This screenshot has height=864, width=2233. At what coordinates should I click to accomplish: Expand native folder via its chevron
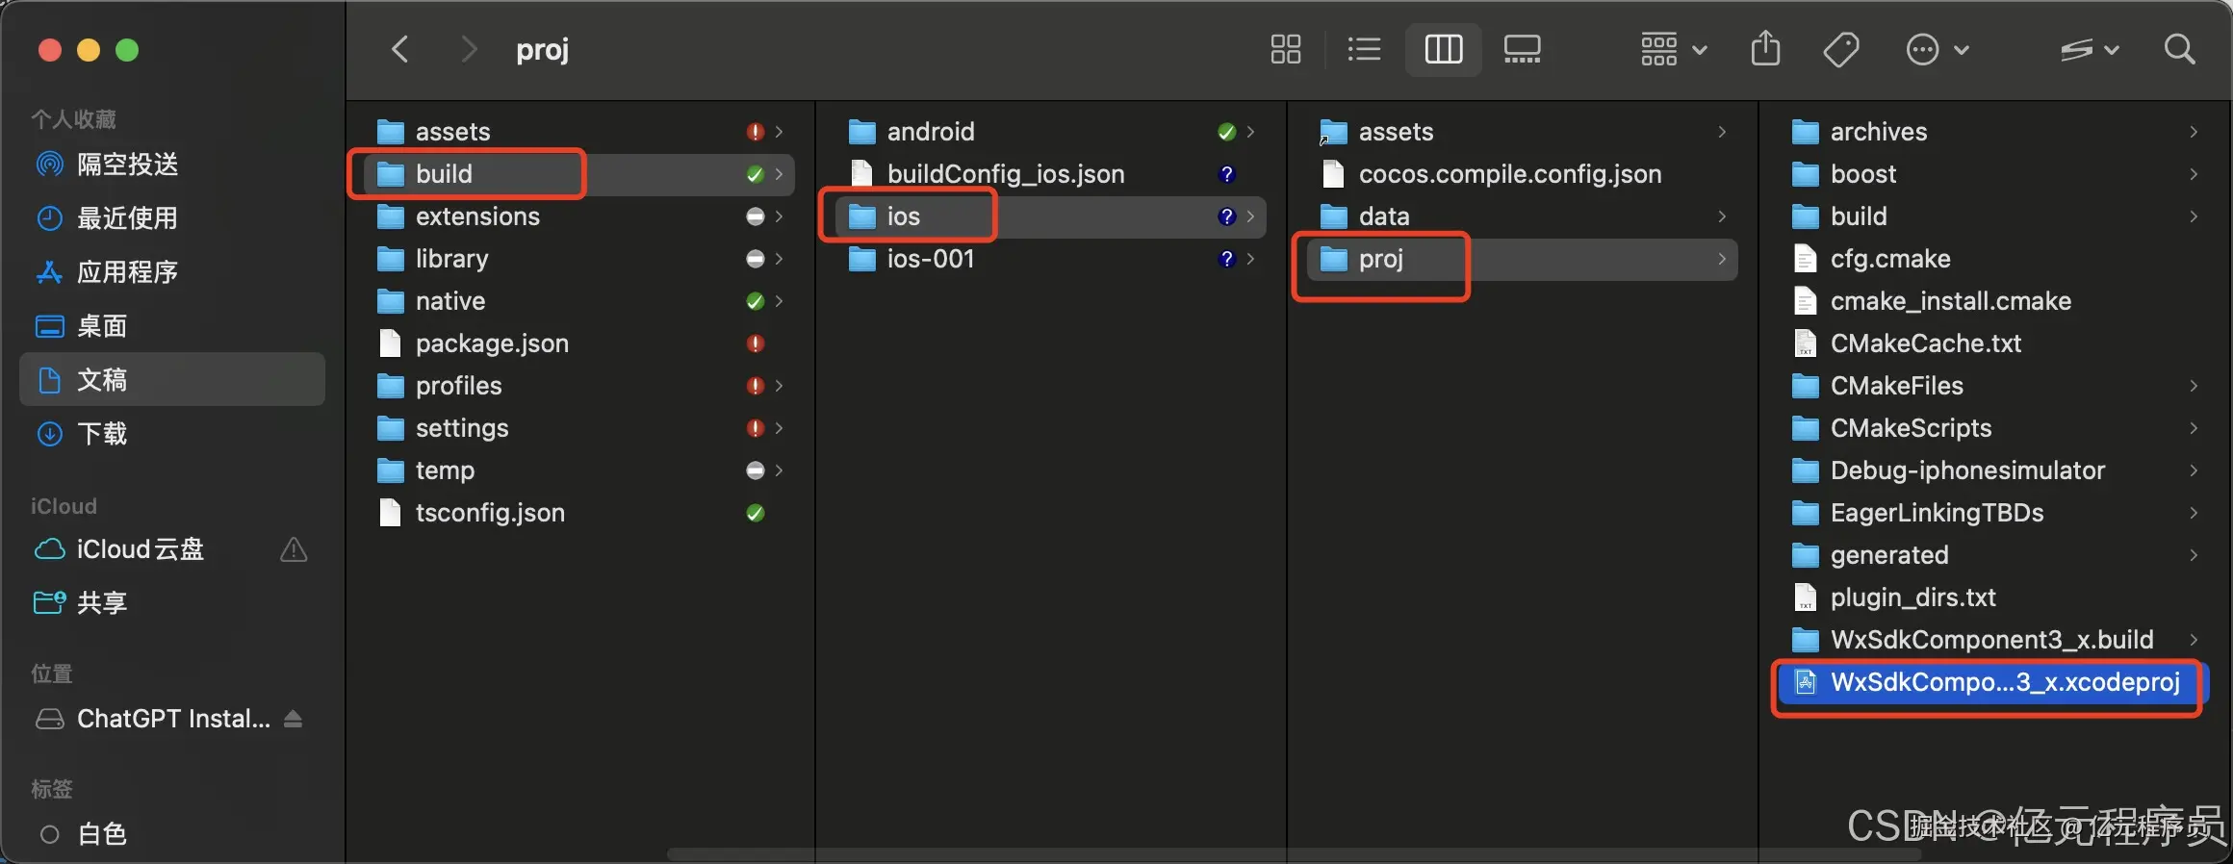[779, 301]
